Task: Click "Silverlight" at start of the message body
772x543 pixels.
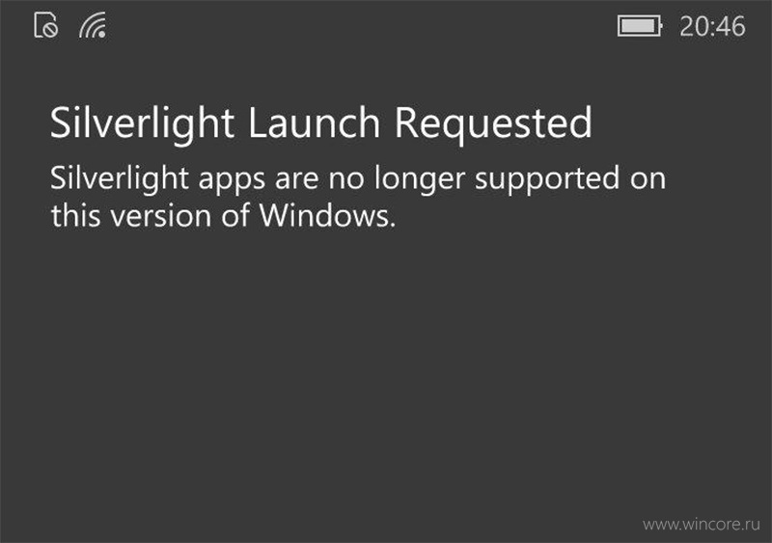Action: point(119,179)
